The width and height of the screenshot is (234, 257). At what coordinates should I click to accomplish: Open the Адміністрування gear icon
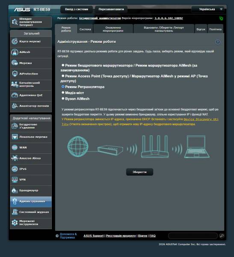pos(15,201)
